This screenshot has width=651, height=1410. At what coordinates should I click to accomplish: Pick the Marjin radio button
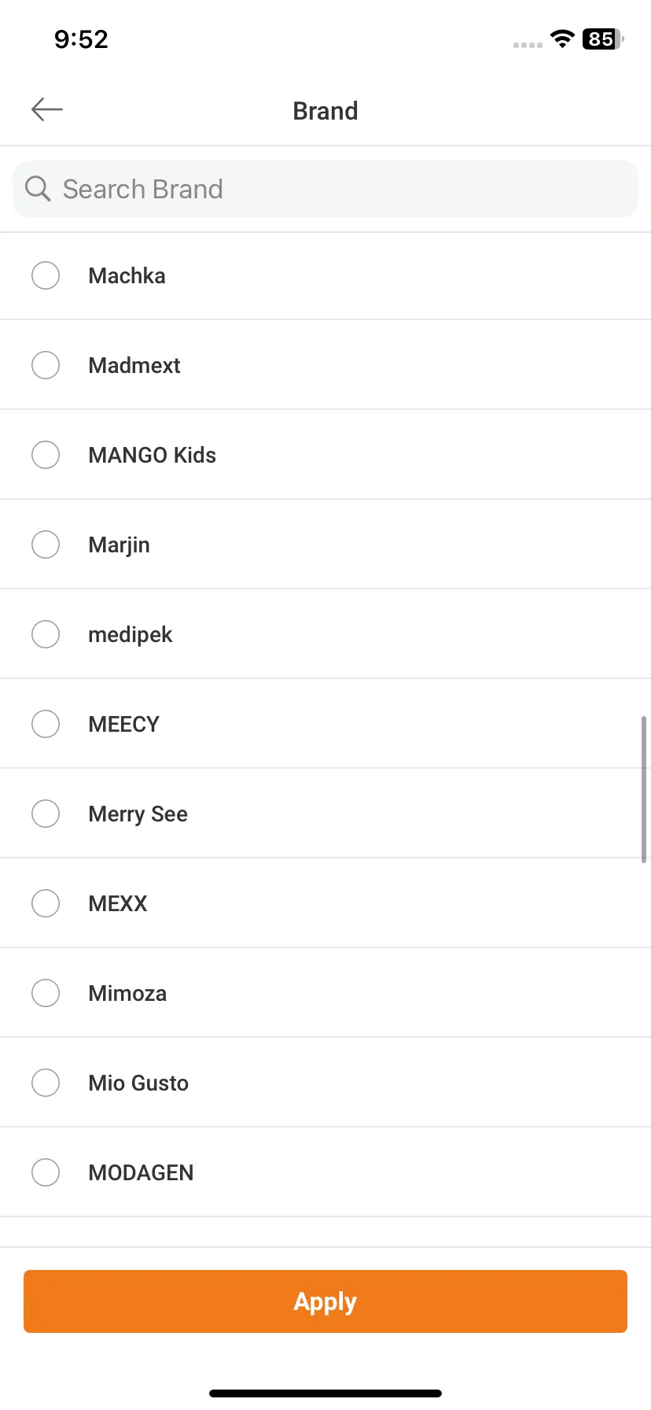[46, 544]
